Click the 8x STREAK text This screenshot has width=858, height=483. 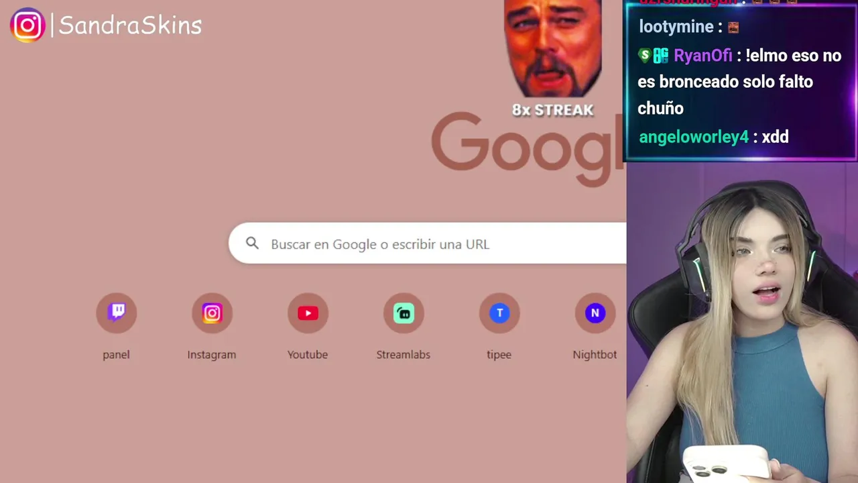coord(553,110)
